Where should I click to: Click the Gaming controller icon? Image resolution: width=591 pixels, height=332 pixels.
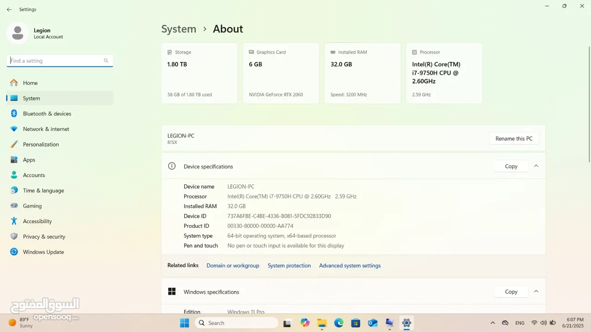pyautogui.click(x=14, y=206)
